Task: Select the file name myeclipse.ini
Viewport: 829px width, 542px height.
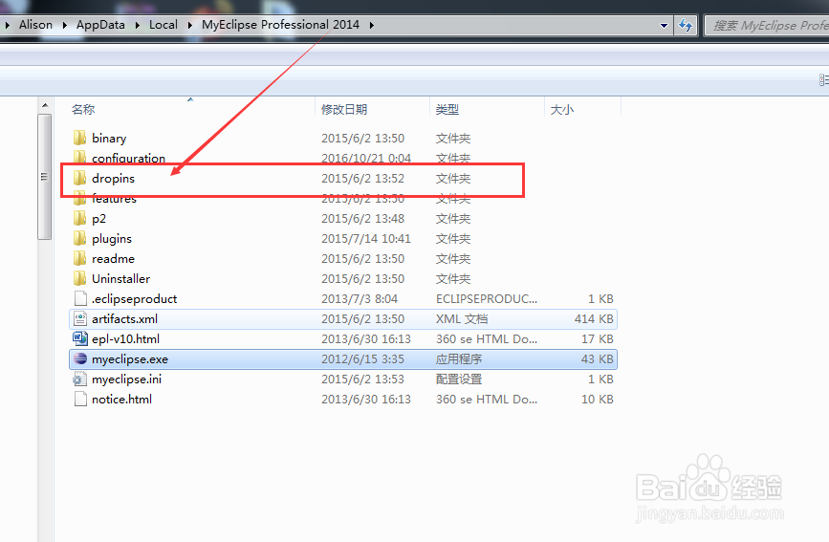Action: click(x=127, y=379)
